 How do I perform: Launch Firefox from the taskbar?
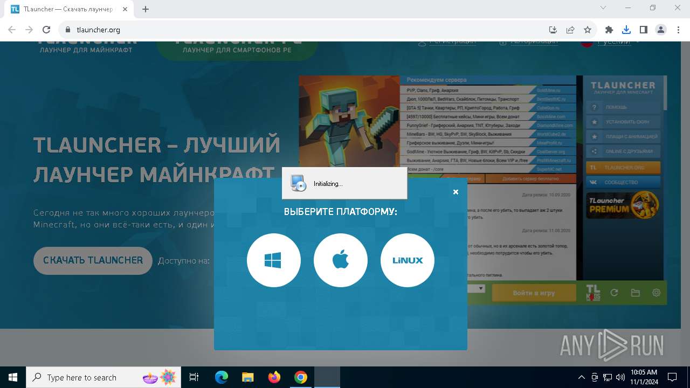[274, 377]
